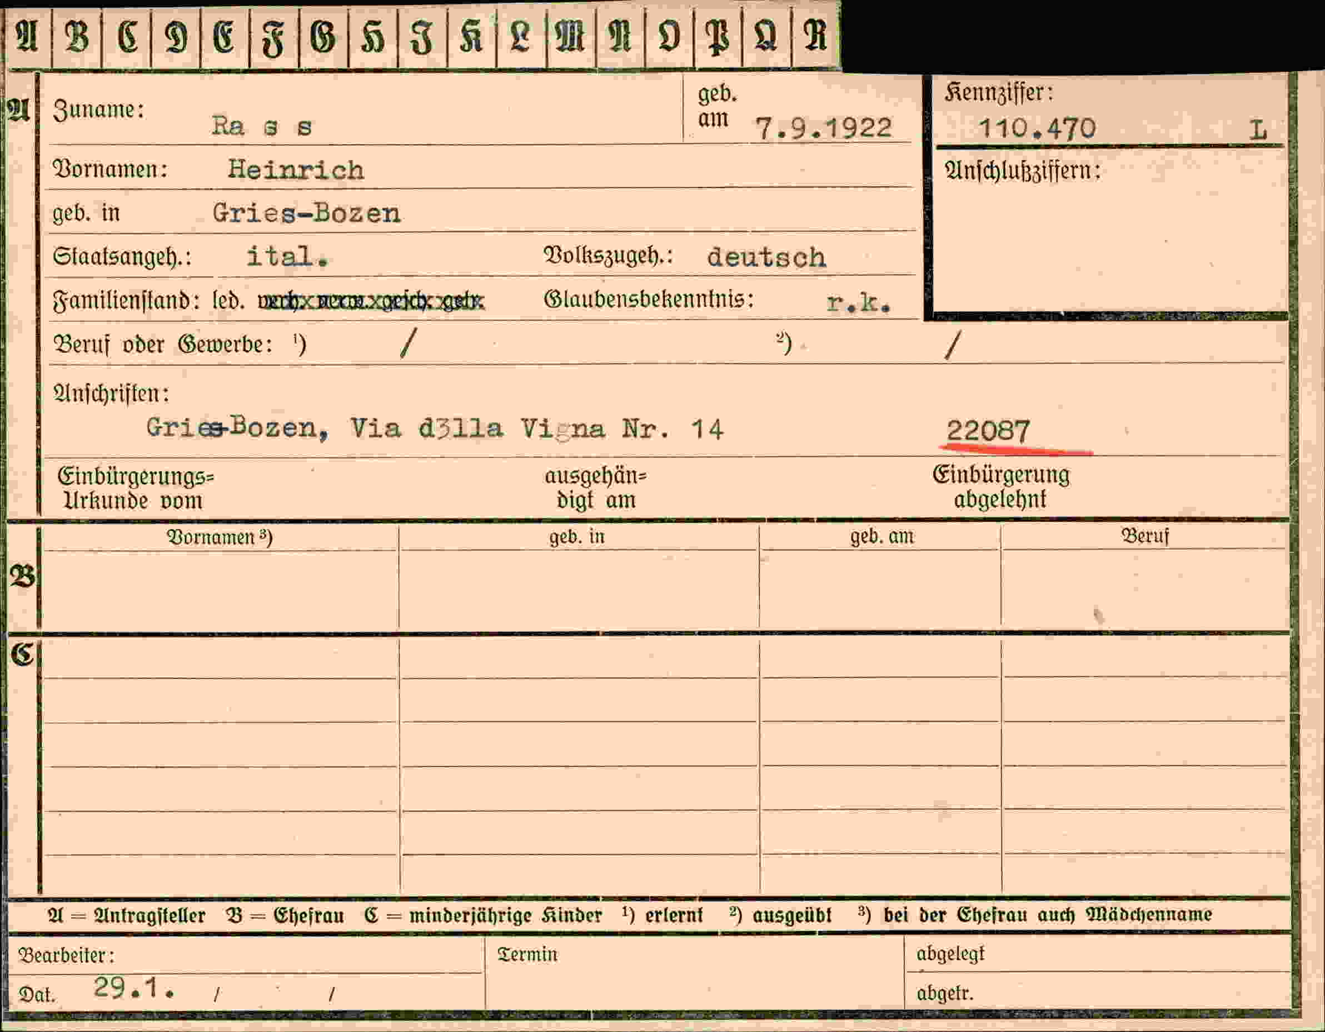The height and width of the screenshot is (1032, 1325).
Task: Click the 'Volkszugeh.:' label
Action: coord(609,256)
